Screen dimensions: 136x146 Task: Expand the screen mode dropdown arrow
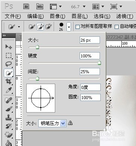[x=121, y=6]
